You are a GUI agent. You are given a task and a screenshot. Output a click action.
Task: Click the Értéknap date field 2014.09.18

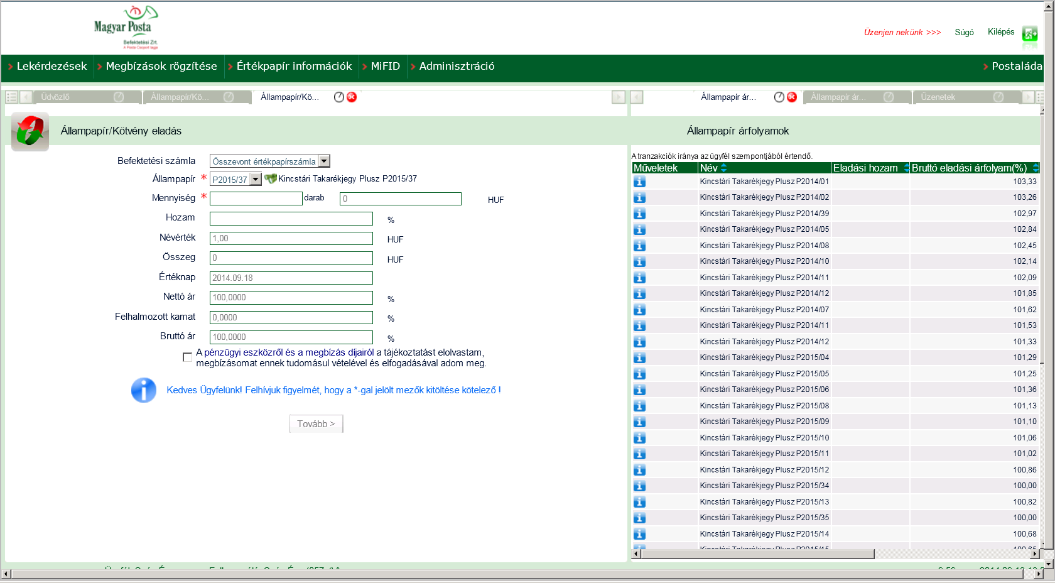click(x=291, y=278)
